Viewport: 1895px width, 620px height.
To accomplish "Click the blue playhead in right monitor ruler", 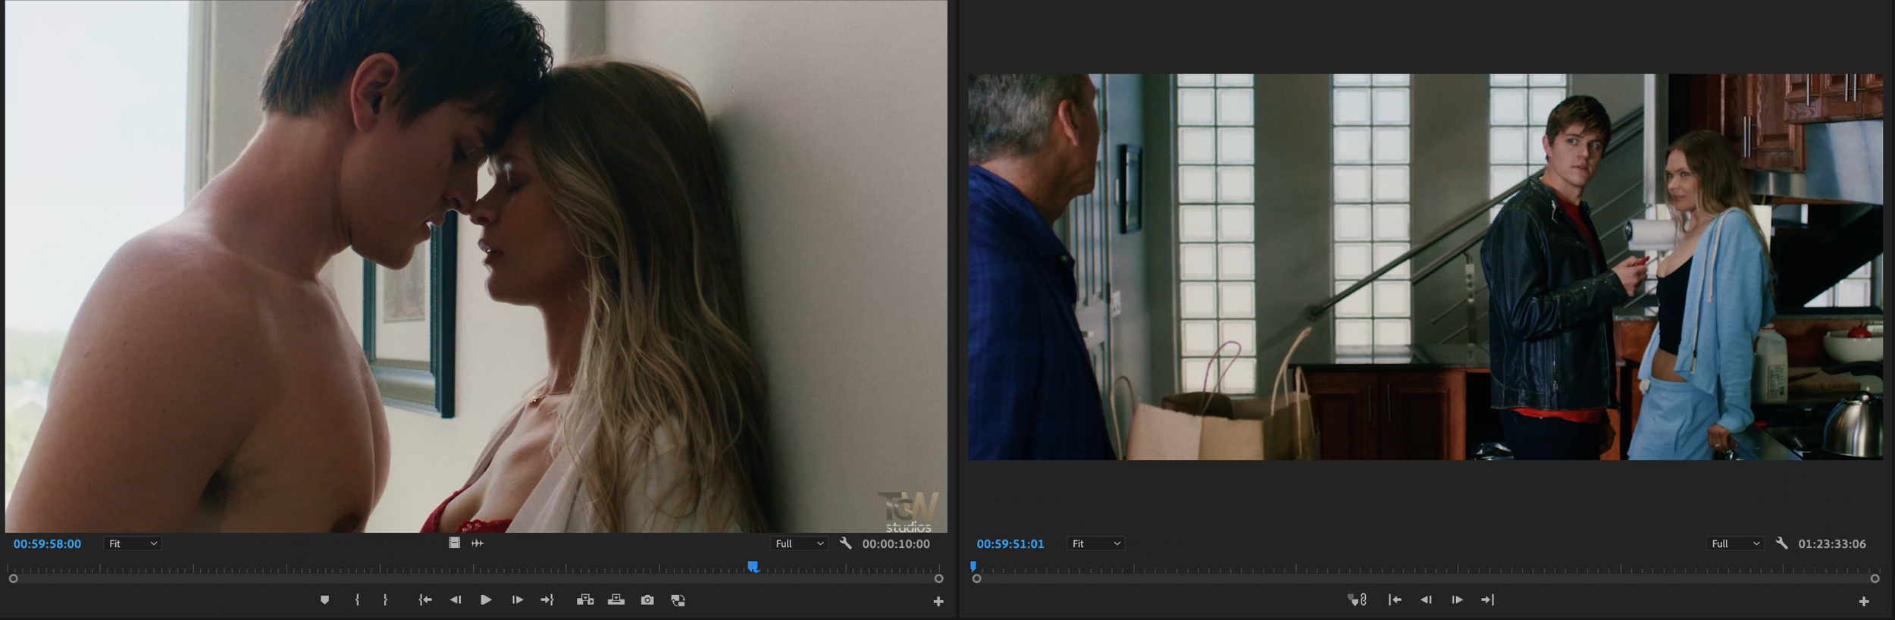I will pos(973,566).
